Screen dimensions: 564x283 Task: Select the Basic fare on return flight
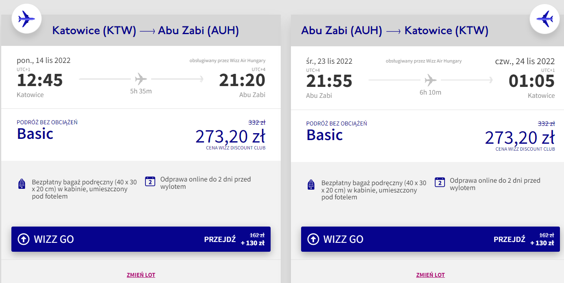click(325, 135)
